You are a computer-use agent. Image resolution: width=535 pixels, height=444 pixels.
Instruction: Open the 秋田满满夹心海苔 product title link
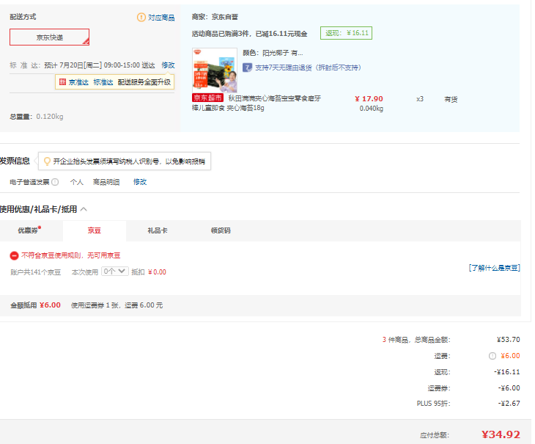(x=273, y=98)
